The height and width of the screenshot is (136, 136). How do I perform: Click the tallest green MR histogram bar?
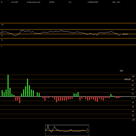click(x=8, y=86)
